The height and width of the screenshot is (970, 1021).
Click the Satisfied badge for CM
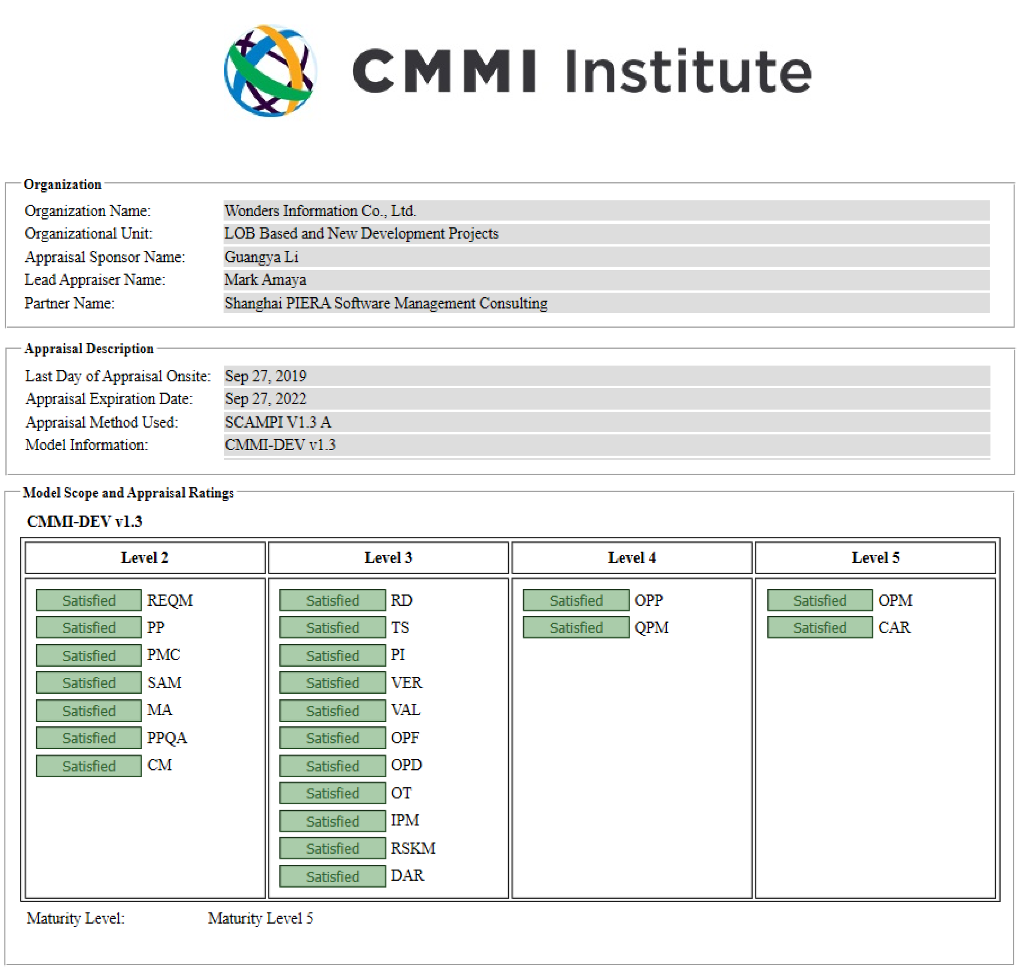[88, 766]
